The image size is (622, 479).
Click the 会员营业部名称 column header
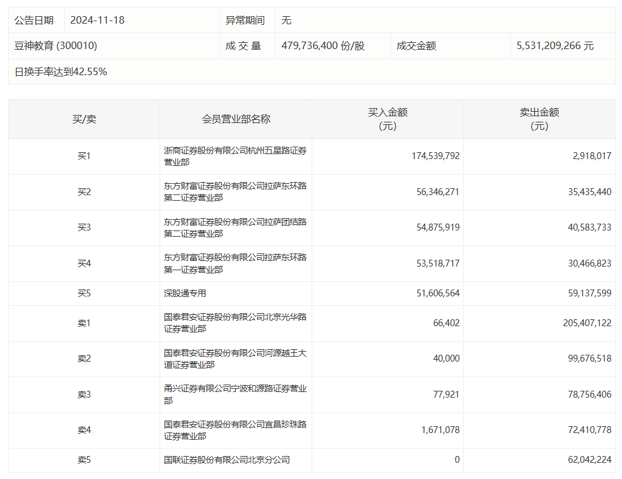236,119
